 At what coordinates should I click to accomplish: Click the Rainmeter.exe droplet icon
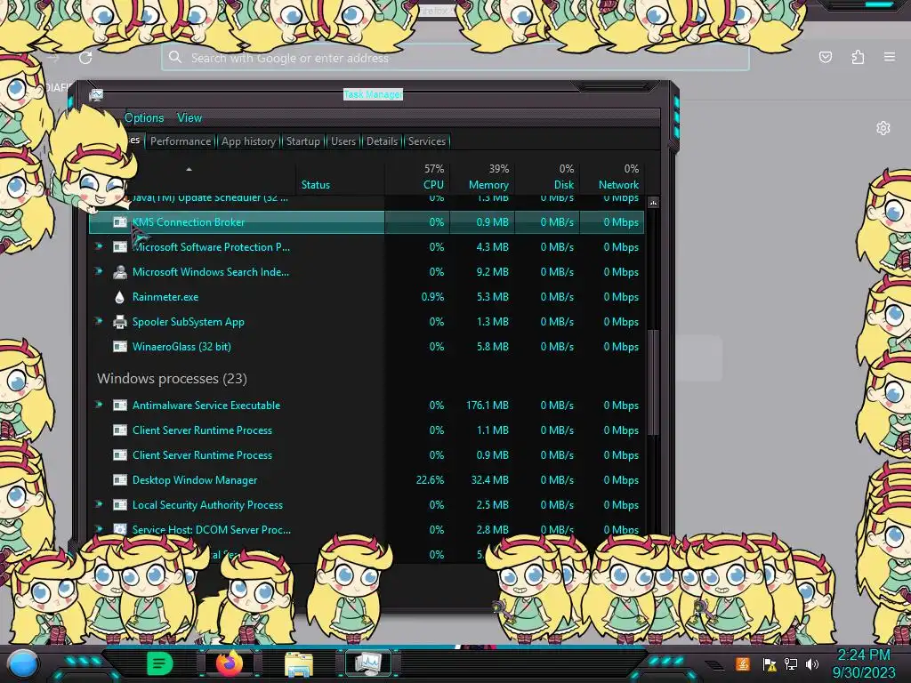point(120,297)
